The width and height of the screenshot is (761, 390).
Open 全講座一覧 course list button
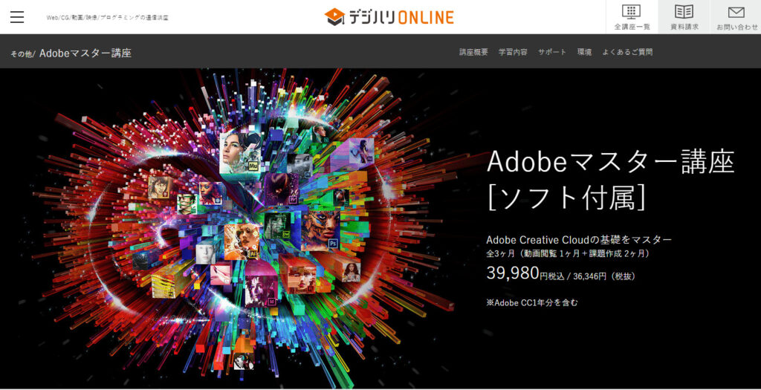point(632,17)
